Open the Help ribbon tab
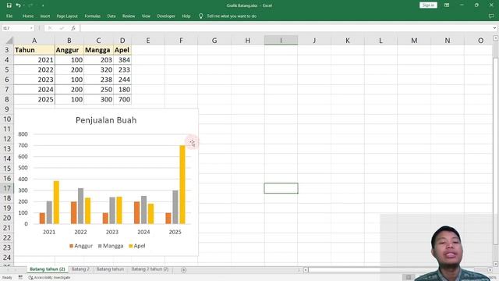The width and height of the screenshot is (499, 281). (x=186, y=16)
